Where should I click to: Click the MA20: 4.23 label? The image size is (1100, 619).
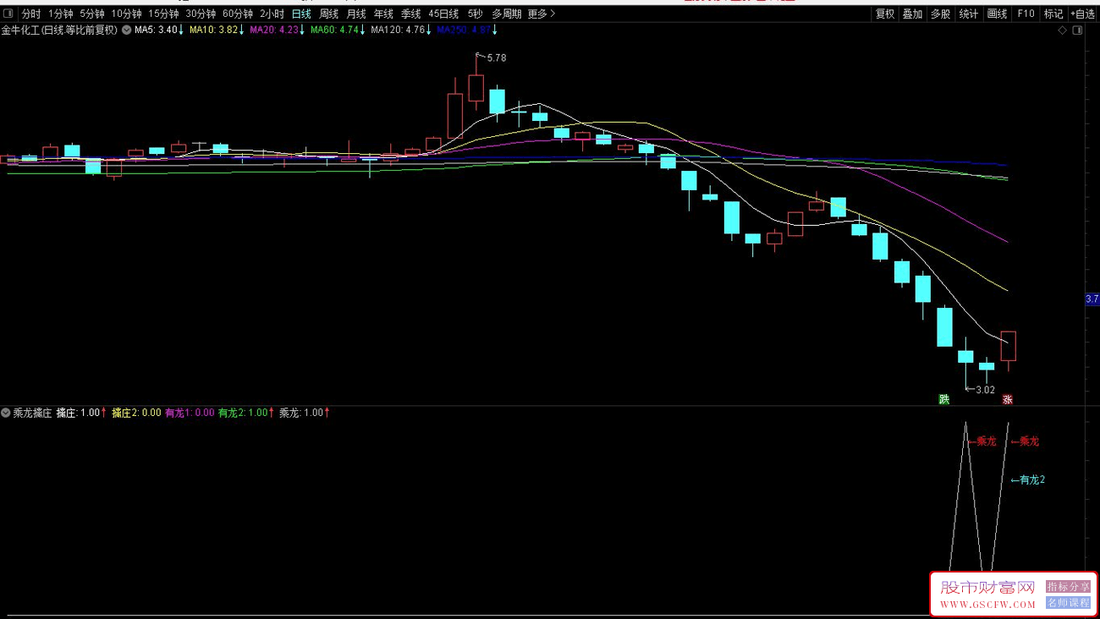[277, 30]
